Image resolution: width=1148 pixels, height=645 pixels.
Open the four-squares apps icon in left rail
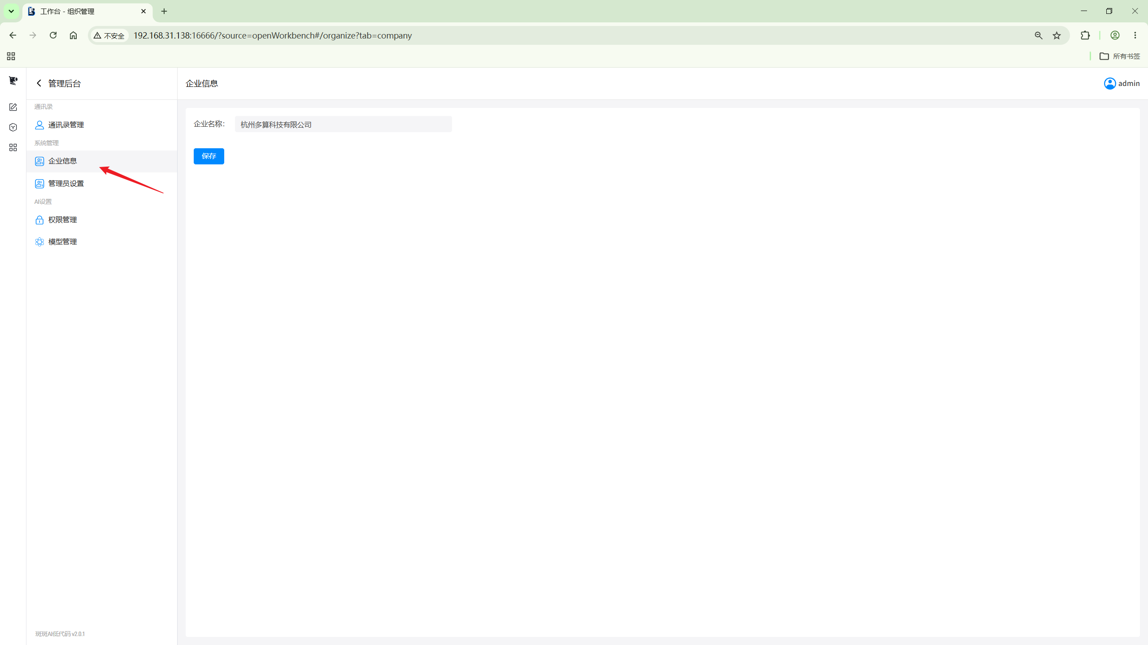point(13,147)
